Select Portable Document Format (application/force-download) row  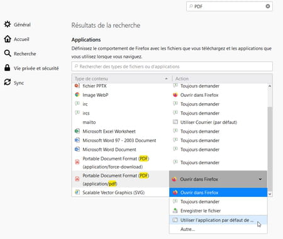170,162
